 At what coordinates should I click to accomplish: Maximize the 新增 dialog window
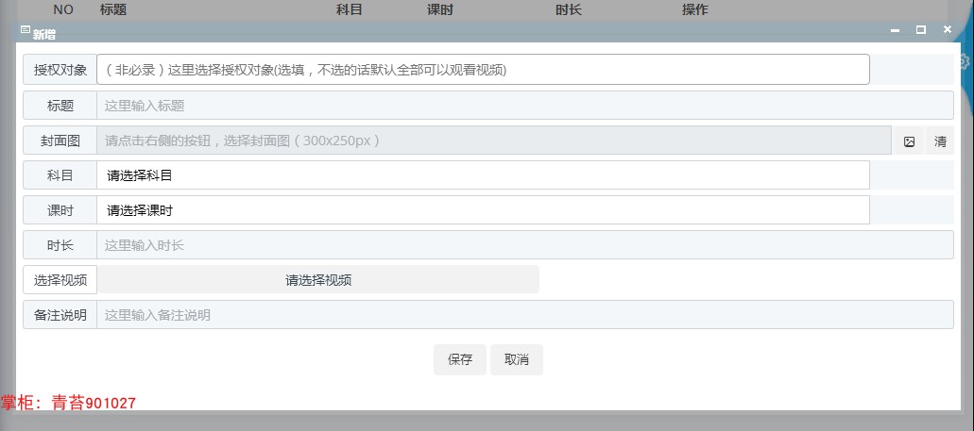tap(920, 29)
